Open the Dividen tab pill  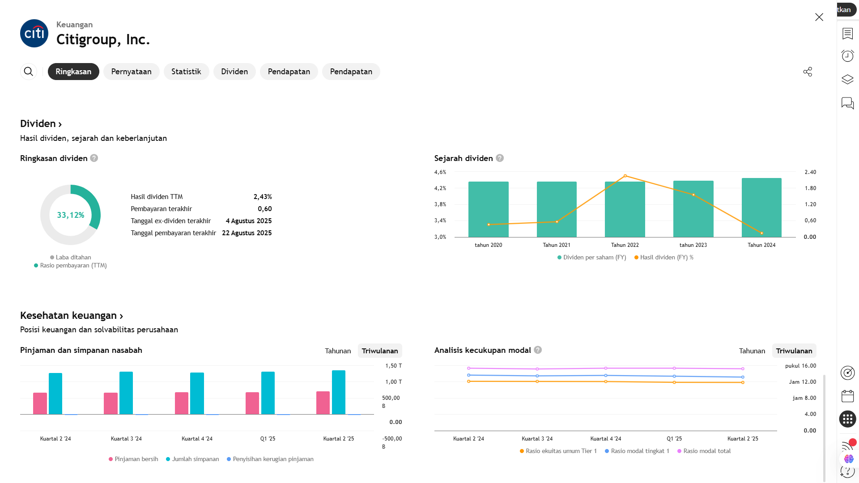(234, 72)
